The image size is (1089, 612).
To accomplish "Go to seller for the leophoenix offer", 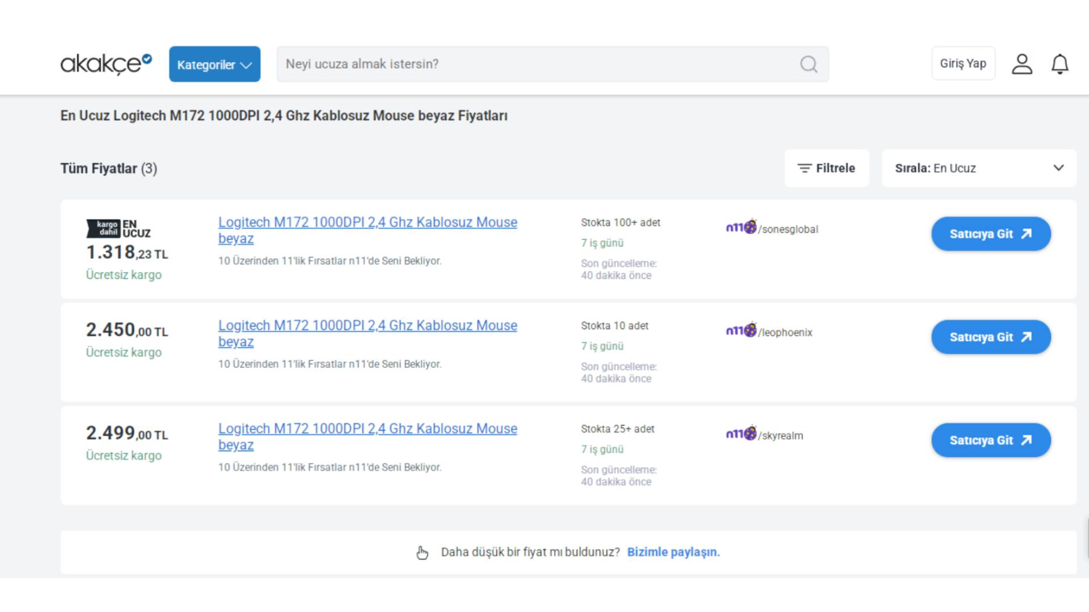I will pos(991,337).
